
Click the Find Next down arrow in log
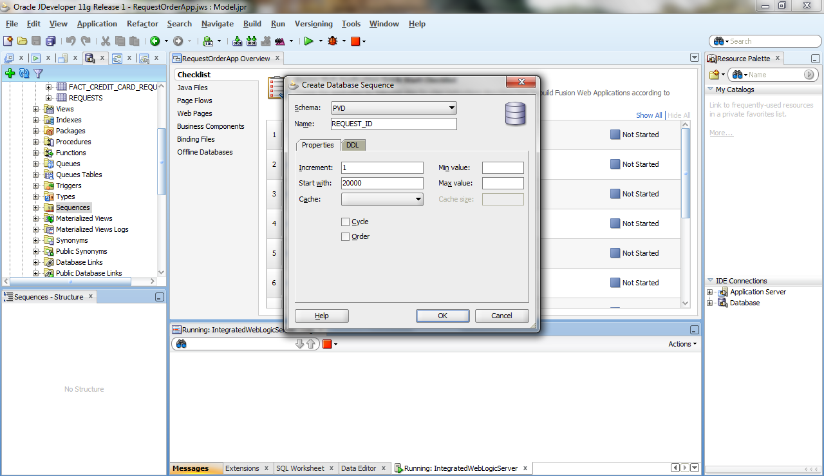click(299, 344)
